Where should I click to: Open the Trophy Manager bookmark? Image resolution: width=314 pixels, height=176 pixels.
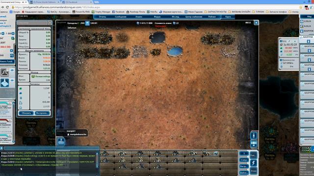101,12
